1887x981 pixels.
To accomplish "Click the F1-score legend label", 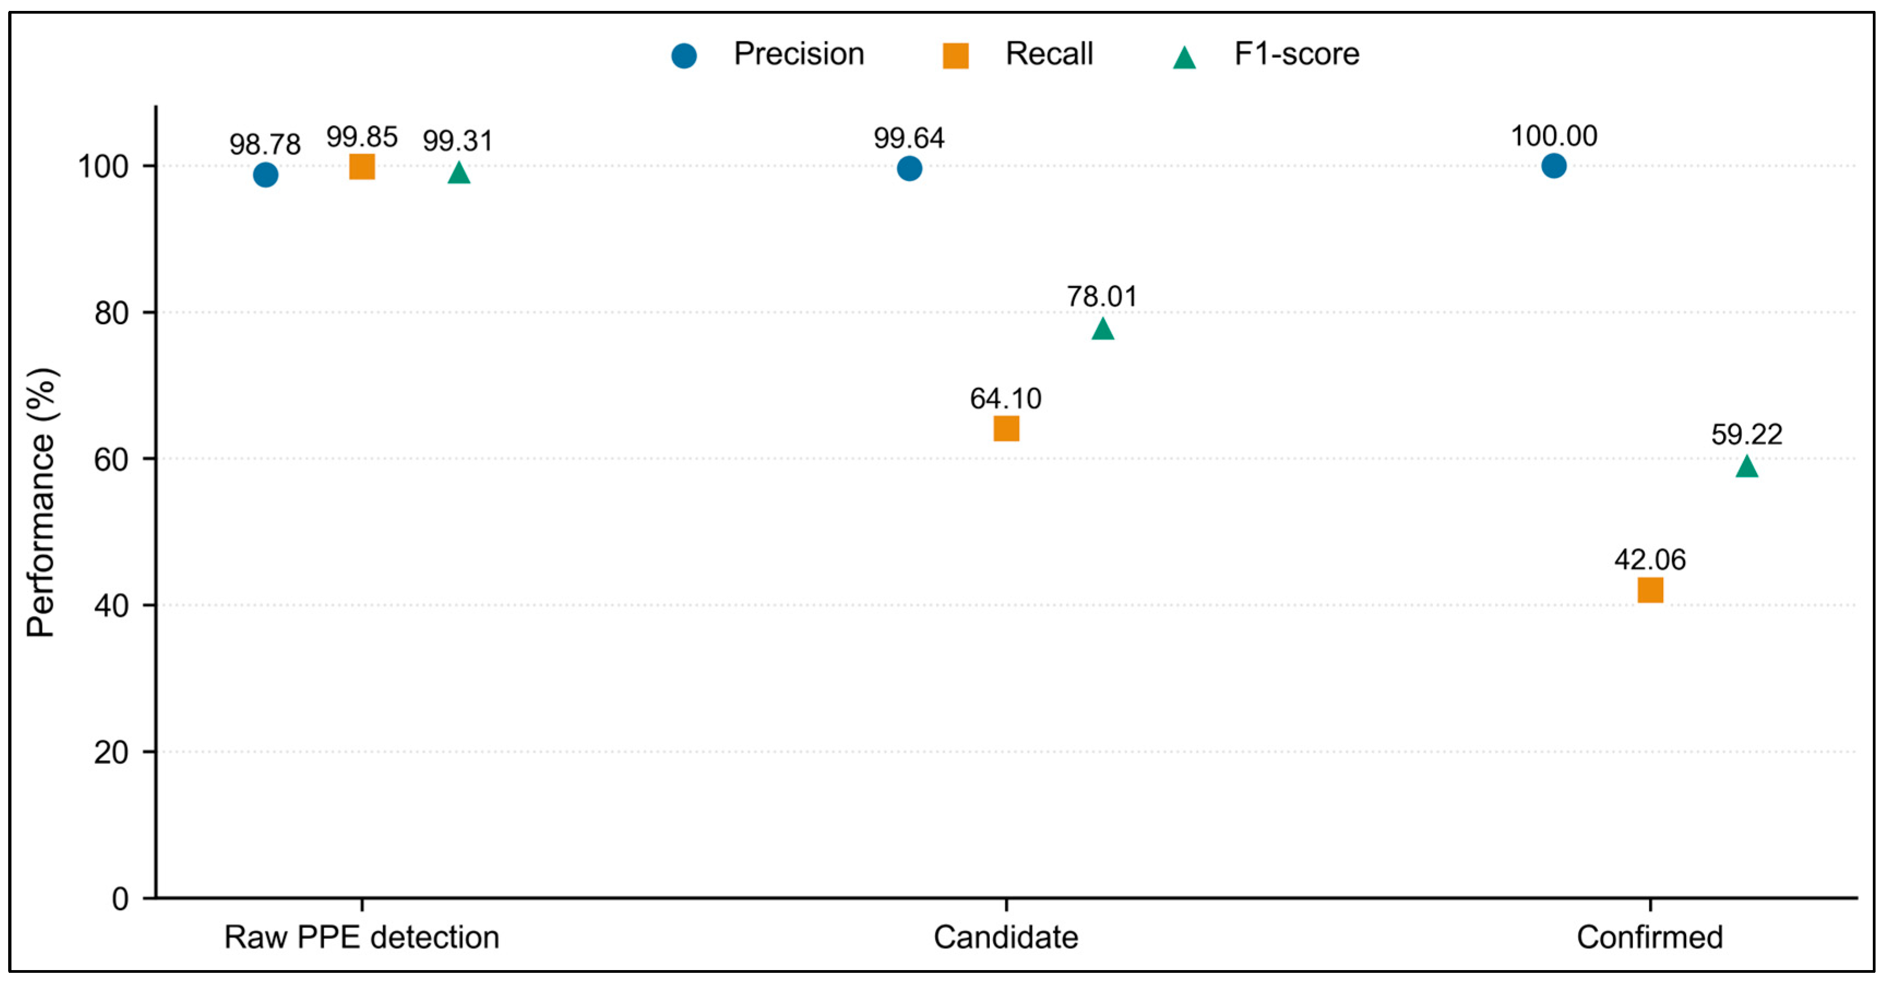I will click(x=1297, y=54).
